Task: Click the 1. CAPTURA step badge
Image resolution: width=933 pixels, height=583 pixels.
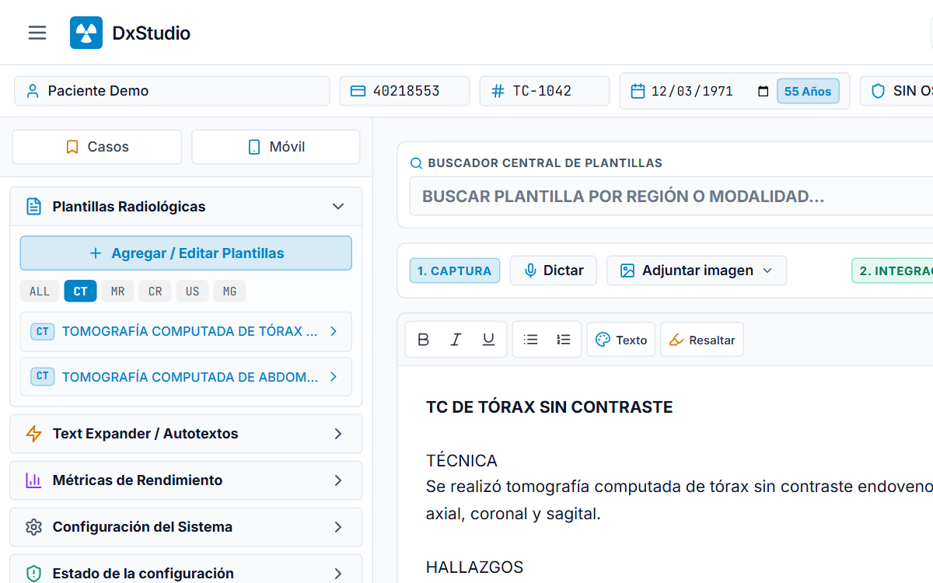Action: click(x=455, y=271)
